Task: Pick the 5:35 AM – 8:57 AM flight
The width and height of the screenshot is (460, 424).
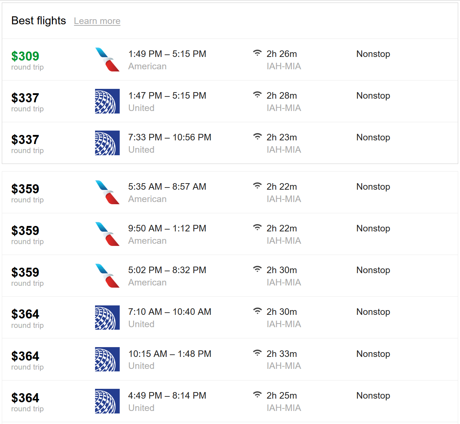Action: point(167,187)
